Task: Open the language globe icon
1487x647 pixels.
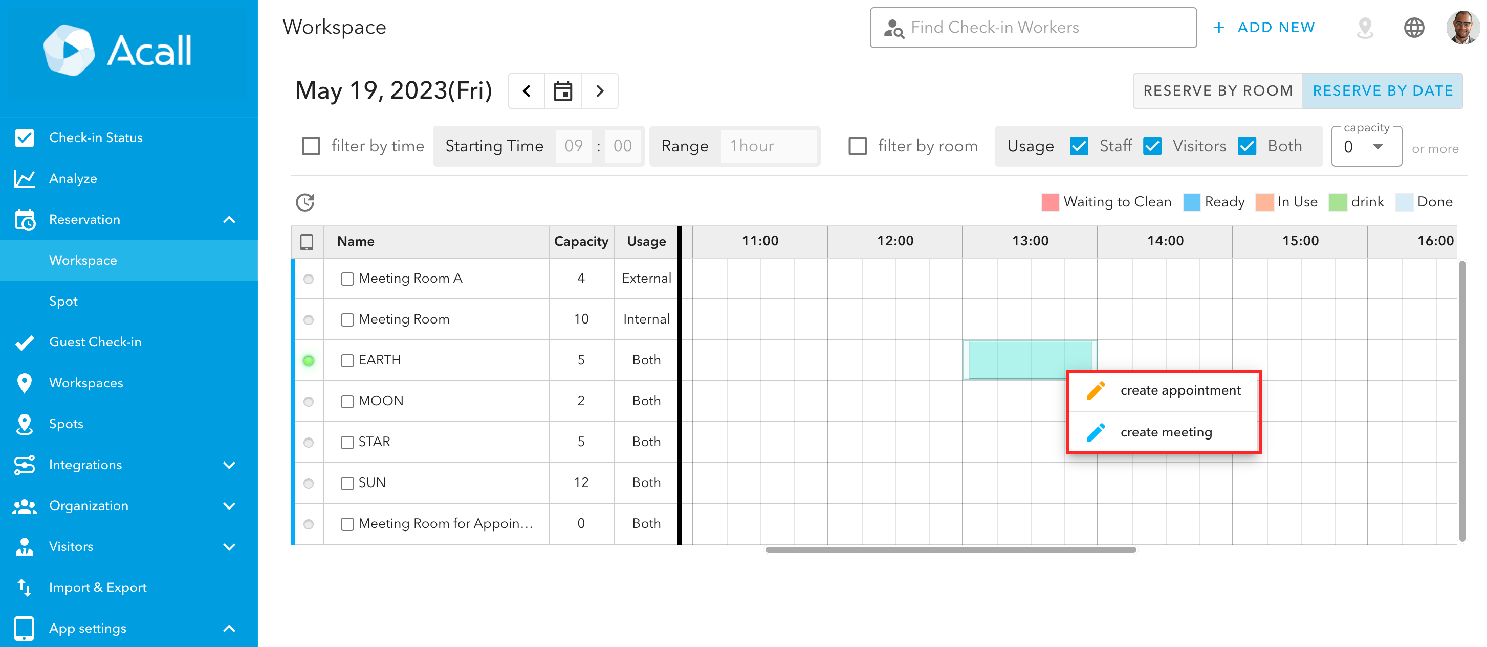Action: [1414, 28]
